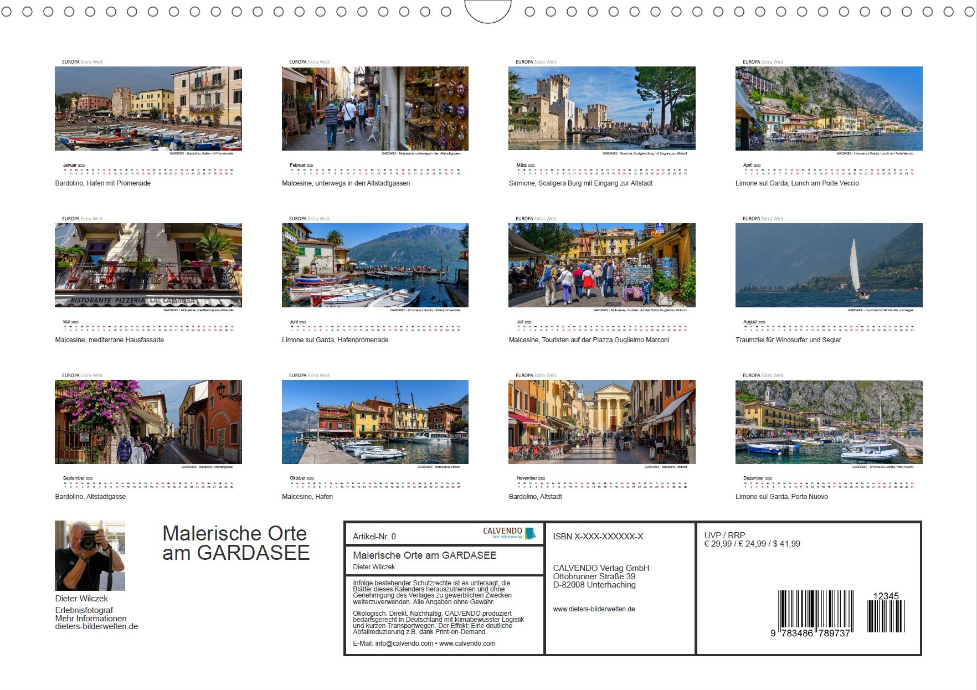Select the May Ristorante Pizzeria facade photo

tap(148, 265)
